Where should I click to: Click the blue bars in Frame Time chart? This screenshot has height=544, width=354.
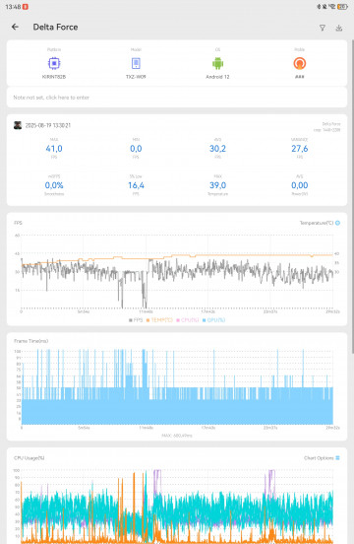pyautogui.click(x=177, y=411)
